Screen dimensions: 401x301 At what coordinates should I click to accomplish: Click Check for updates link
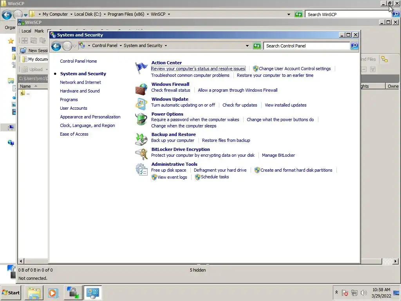tap(240, 105)
